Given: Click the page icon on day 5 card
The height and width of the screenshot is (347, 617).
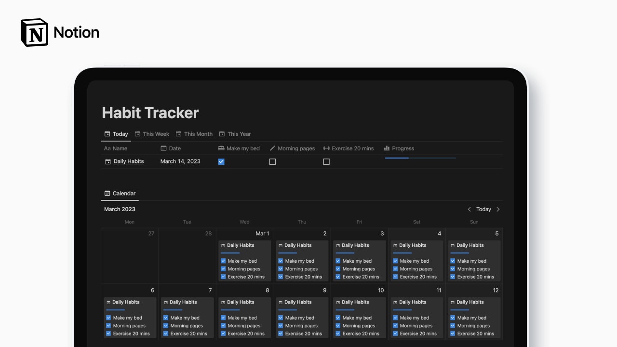Looking at the screenshot, I should click(453, 245).
